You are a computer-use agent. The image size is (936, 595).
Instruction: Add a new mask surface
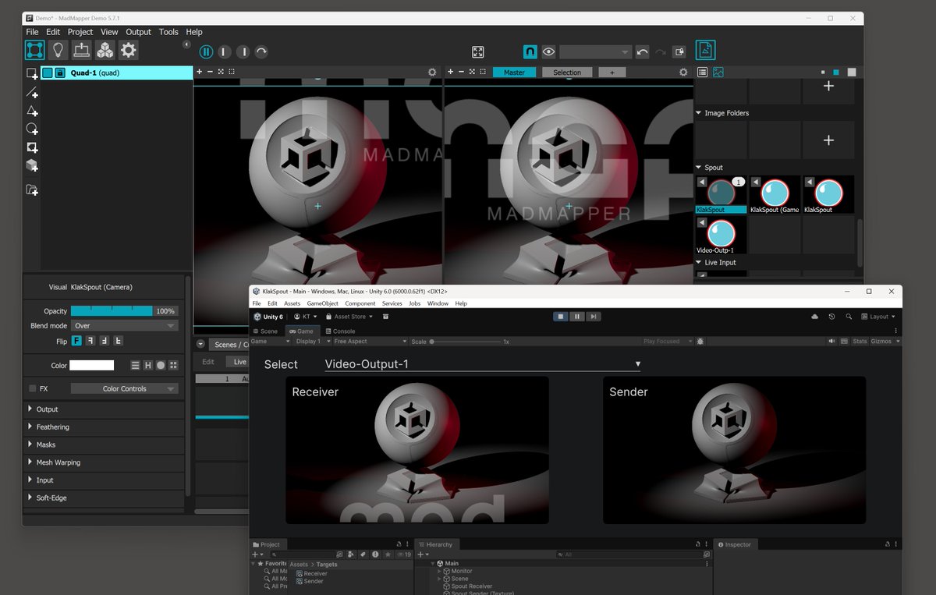(32, 147)
